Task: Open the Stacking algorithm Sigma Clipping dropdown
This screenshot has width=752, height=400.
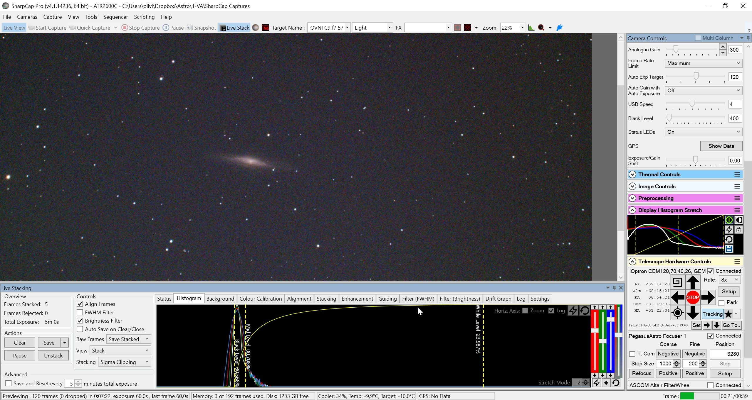Action: click(125, 362)
